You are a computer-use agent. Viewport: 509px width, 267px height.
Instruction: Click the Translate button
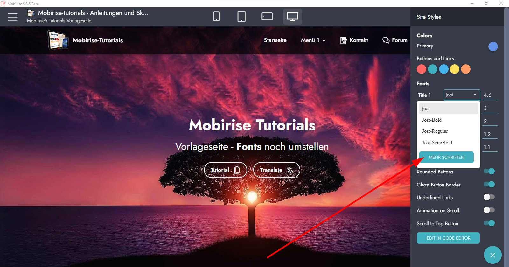coord(277,170)
